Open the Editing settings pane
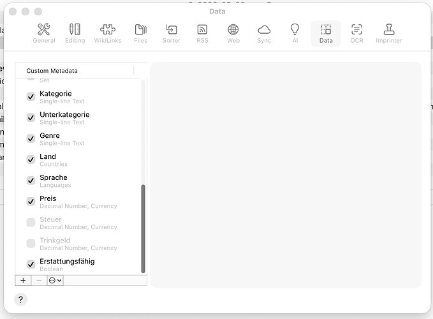 pyautogui.click(x=75, y=33)
